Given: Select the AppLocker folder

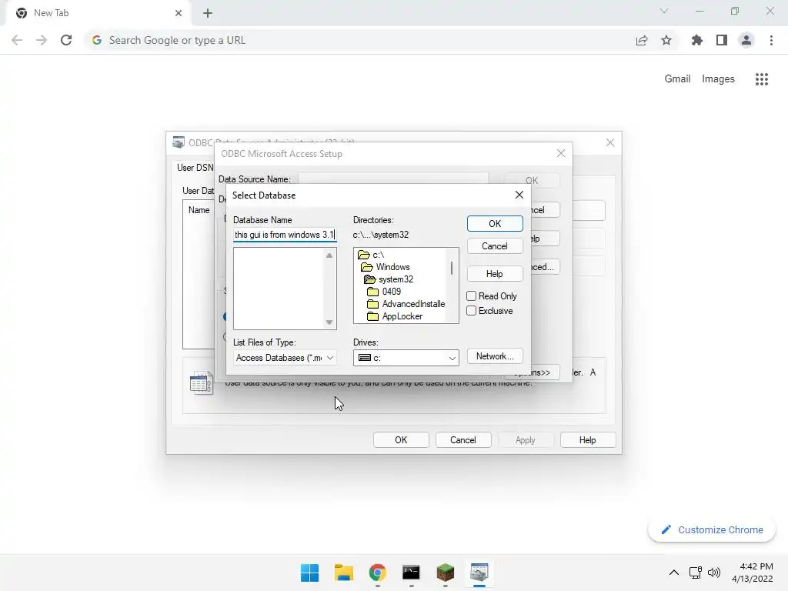Looking at the screenshot, I should point(395,316).
